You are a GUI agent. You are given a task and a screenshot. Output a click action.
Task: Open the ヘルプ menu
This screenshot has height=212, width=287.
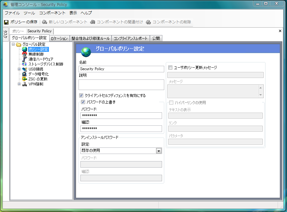pos(86,13)
